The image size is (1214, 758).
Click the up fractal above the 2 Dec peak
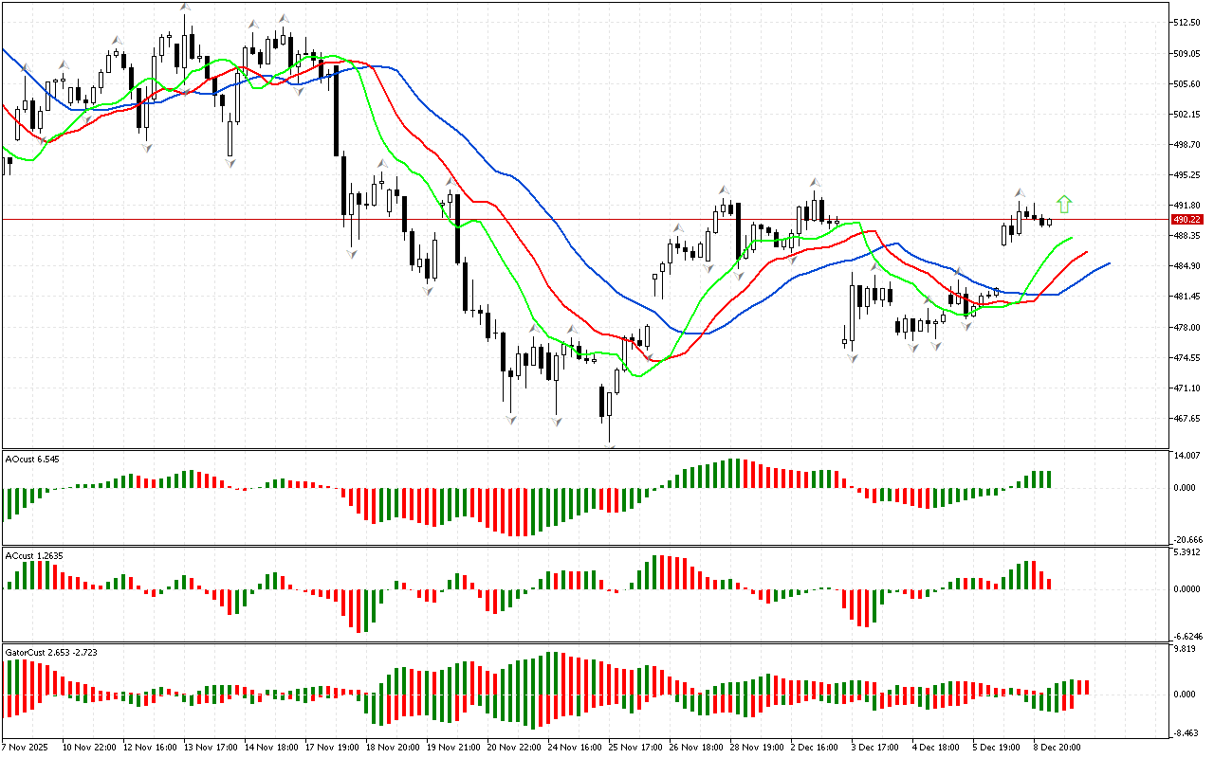(x=815, y=181)
